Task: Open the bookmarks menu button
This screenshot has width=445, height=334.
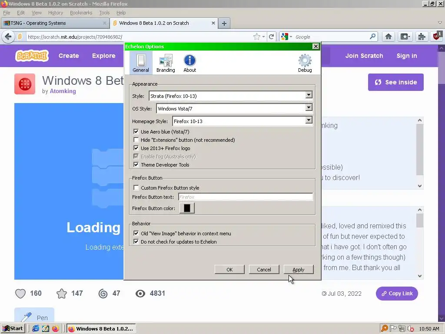Action: 405,37
